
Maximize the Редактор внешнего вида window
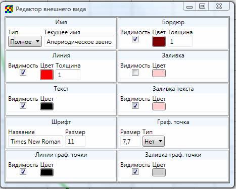[x=202, y=7]
